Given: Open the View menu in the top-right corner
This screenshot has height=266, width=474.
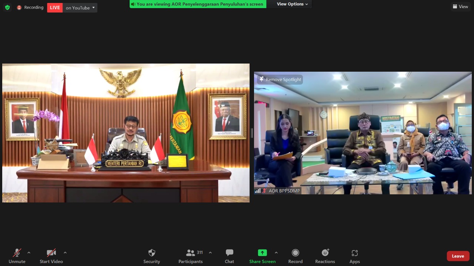Looking at the screenshot, I should [x=460, y=6].
